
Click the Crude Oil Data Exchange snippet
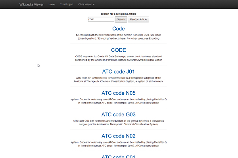click(119, 58)
